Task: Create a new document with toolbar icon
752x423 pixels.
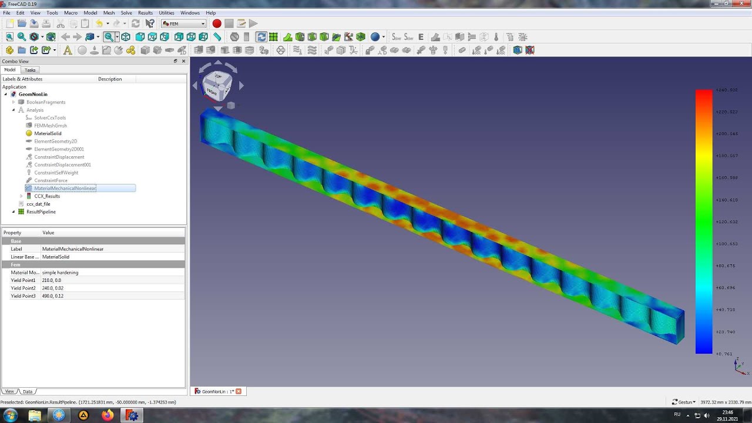Action: pos(10,23)
